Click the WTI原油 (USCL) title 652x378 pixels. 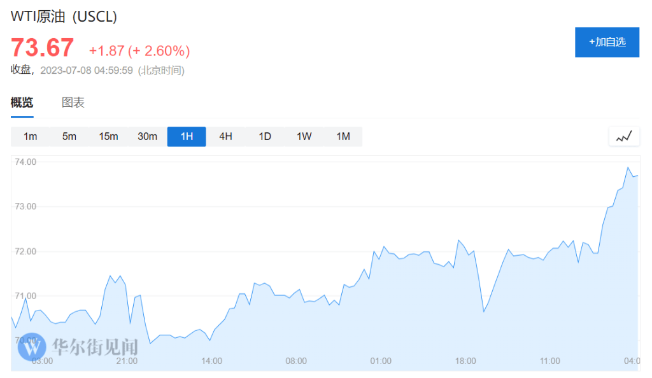pos(64,17)
